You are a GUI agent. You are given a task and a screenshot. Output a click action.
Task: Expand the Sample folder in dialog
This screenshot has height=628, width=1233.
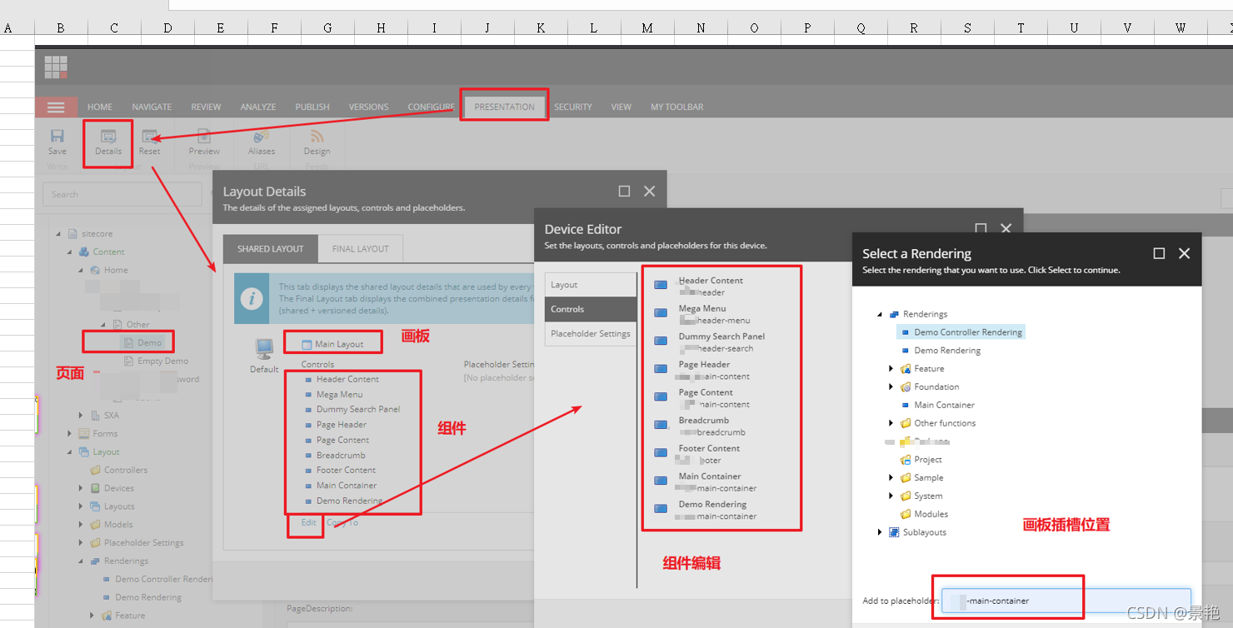[891, 477]
